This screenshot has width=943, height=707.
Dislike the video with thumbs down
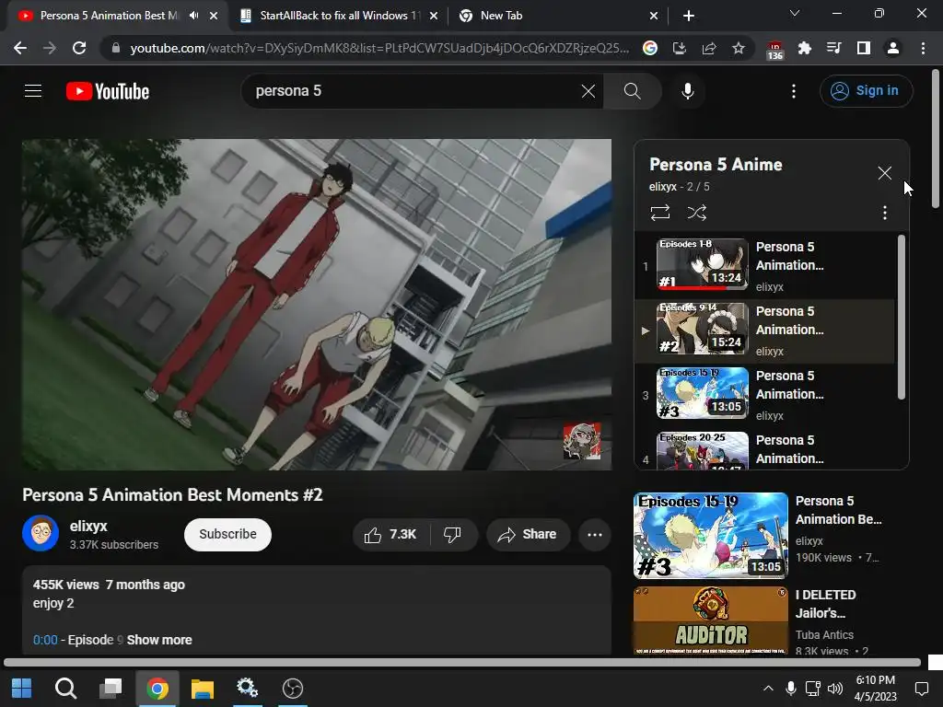(x=452, y=535)
